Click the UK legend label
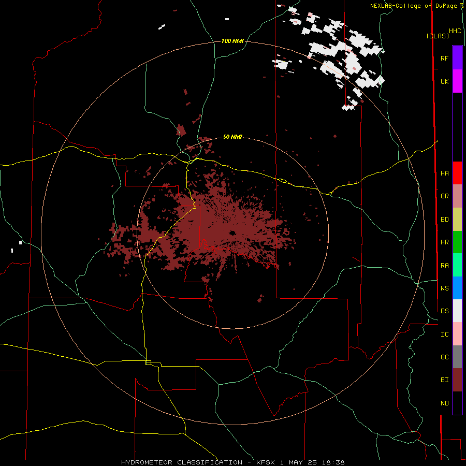 pyautogui.click(x=444, y=81)
